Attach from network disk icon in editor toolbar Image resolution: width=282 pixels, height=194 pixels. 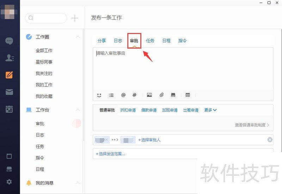(x=173, y=95)
